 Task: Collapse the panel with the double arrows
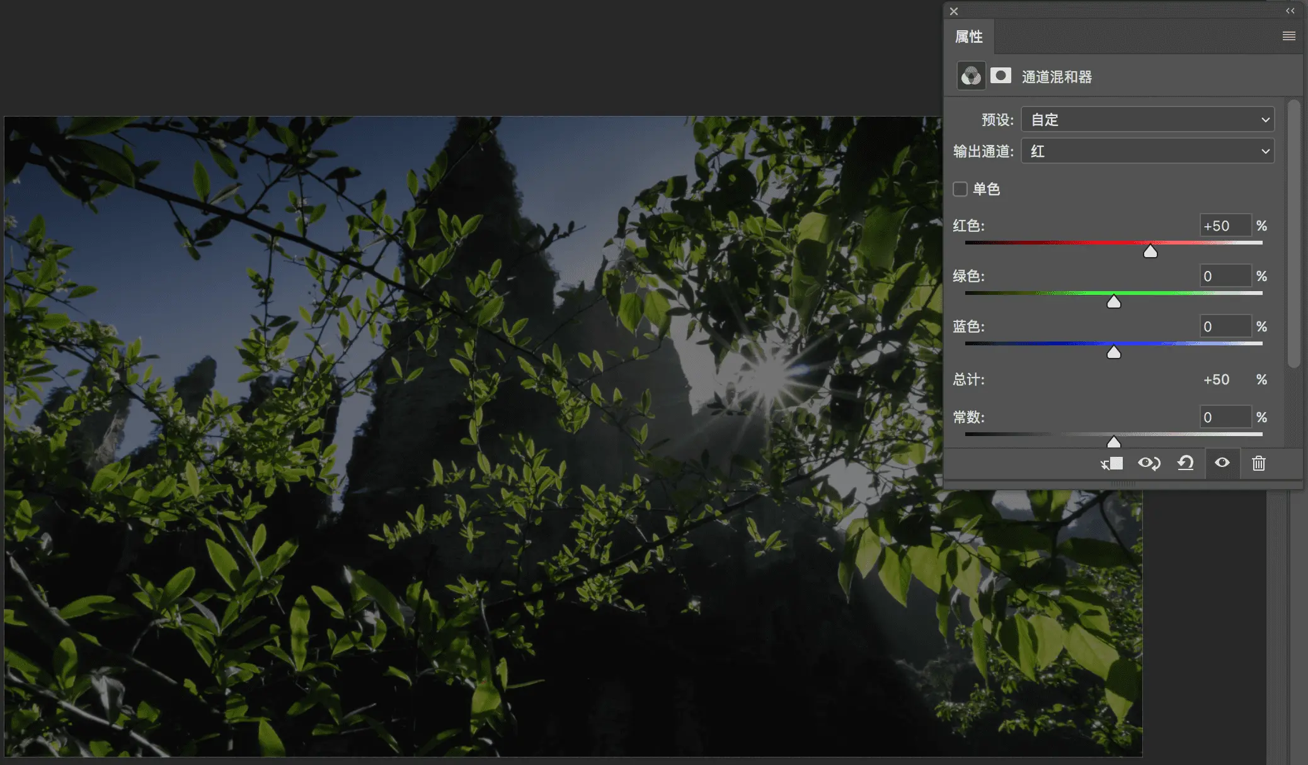[x=1290, y=11]
